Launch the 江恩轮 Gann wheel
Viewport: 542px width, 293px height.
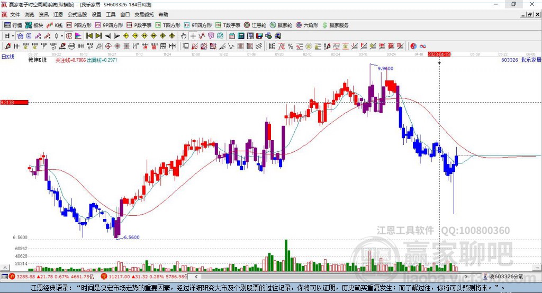[x=255, y=25]
